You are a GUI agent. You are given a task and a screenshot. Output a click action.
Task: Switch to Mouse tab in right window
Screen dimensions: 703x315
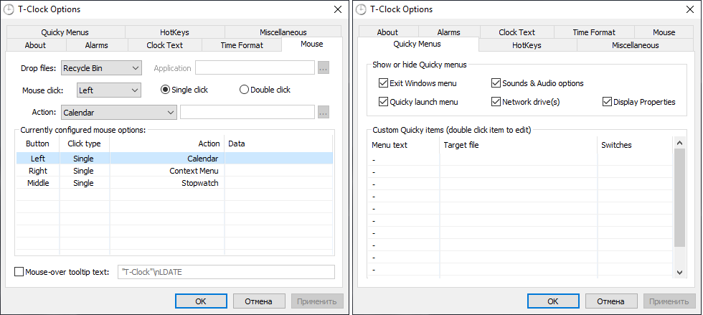coord(664,32)
